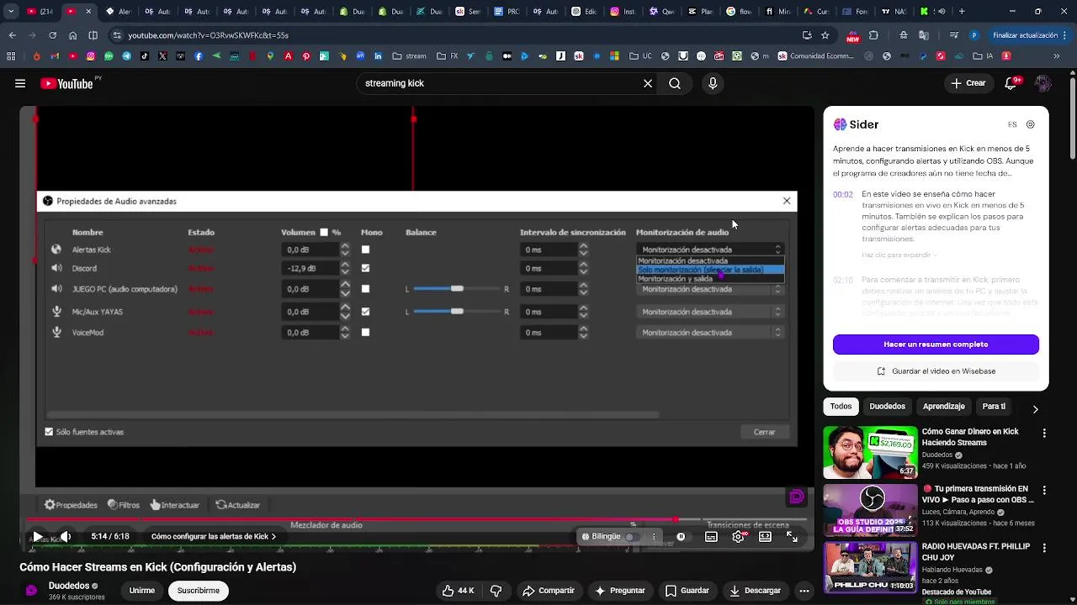
Task: Open options for Tu primera transmisión video
Action: coord(1044,490)
